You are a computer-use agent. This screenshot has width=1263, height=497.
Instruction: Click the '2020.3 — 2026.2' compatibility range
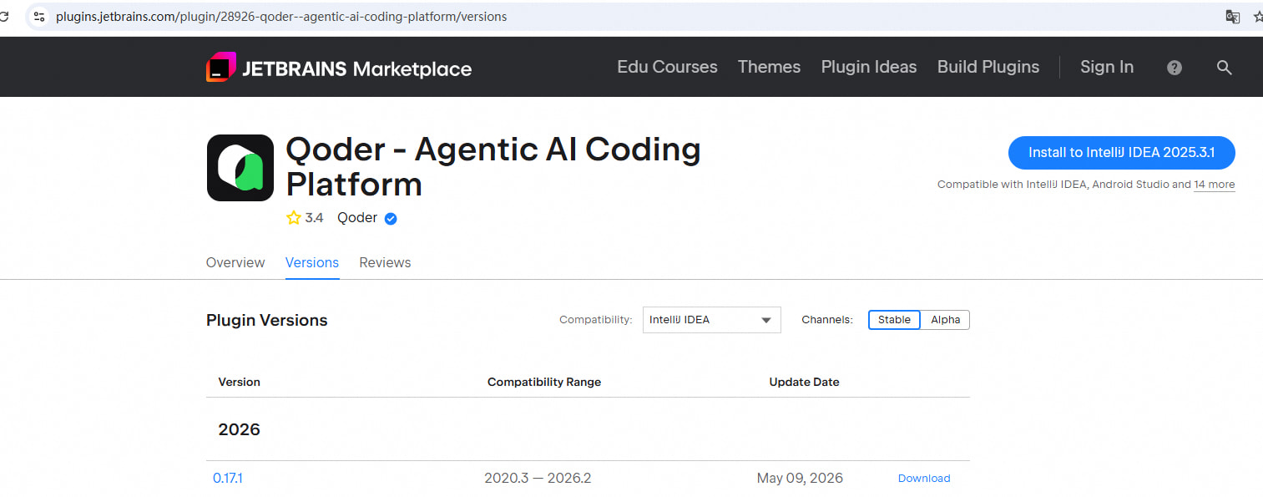tap(538, 479)
